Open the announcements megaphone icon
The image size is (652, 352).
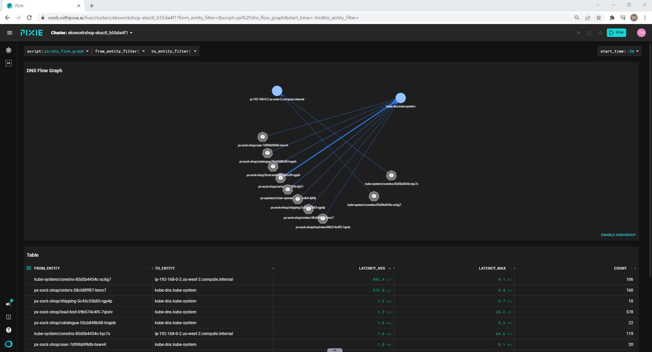click(9, 304)
